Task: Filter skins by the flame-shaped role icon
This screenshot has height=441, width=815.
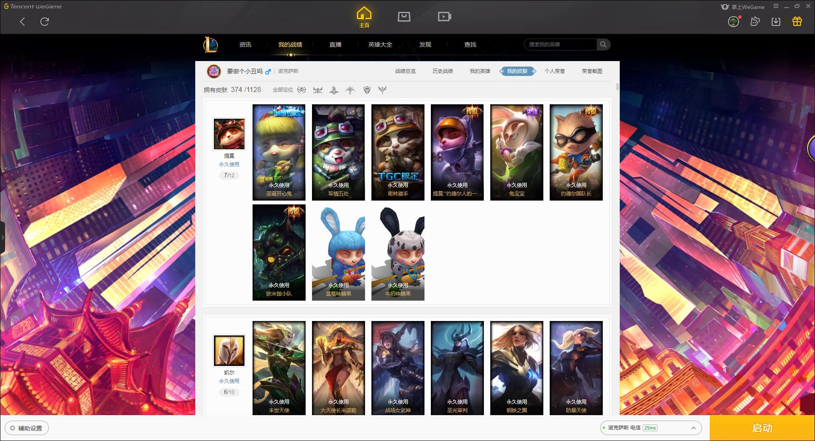Action: pos(334,90)
